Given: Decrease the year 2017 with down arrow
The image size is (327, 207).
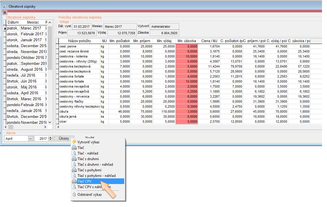Looking at the screenshot, I should (x=50, y=140).
